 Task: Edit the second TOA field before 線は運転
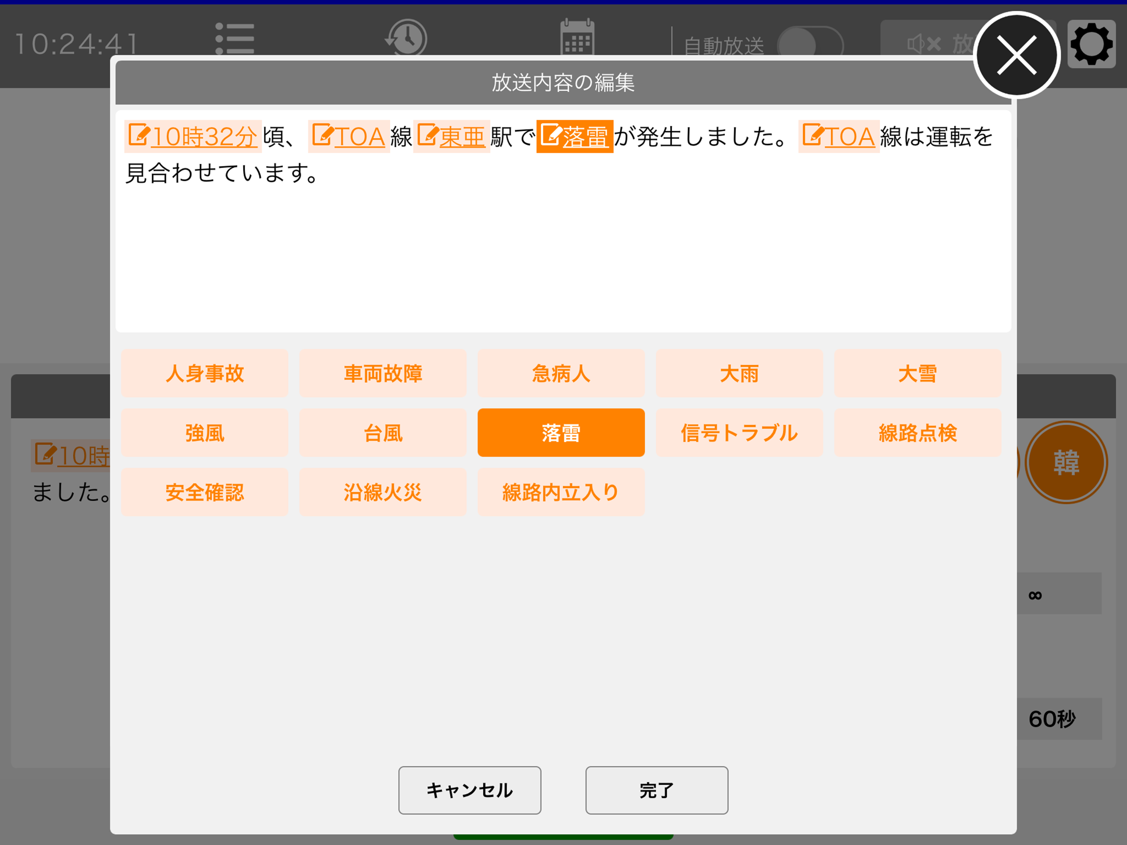pos(839,137)
